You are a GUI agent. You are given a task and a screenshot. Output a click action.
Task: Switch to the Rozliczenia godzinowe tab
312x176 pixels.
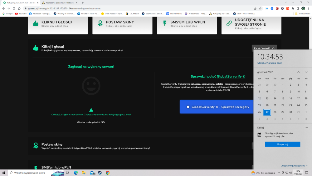click(59, 3)
